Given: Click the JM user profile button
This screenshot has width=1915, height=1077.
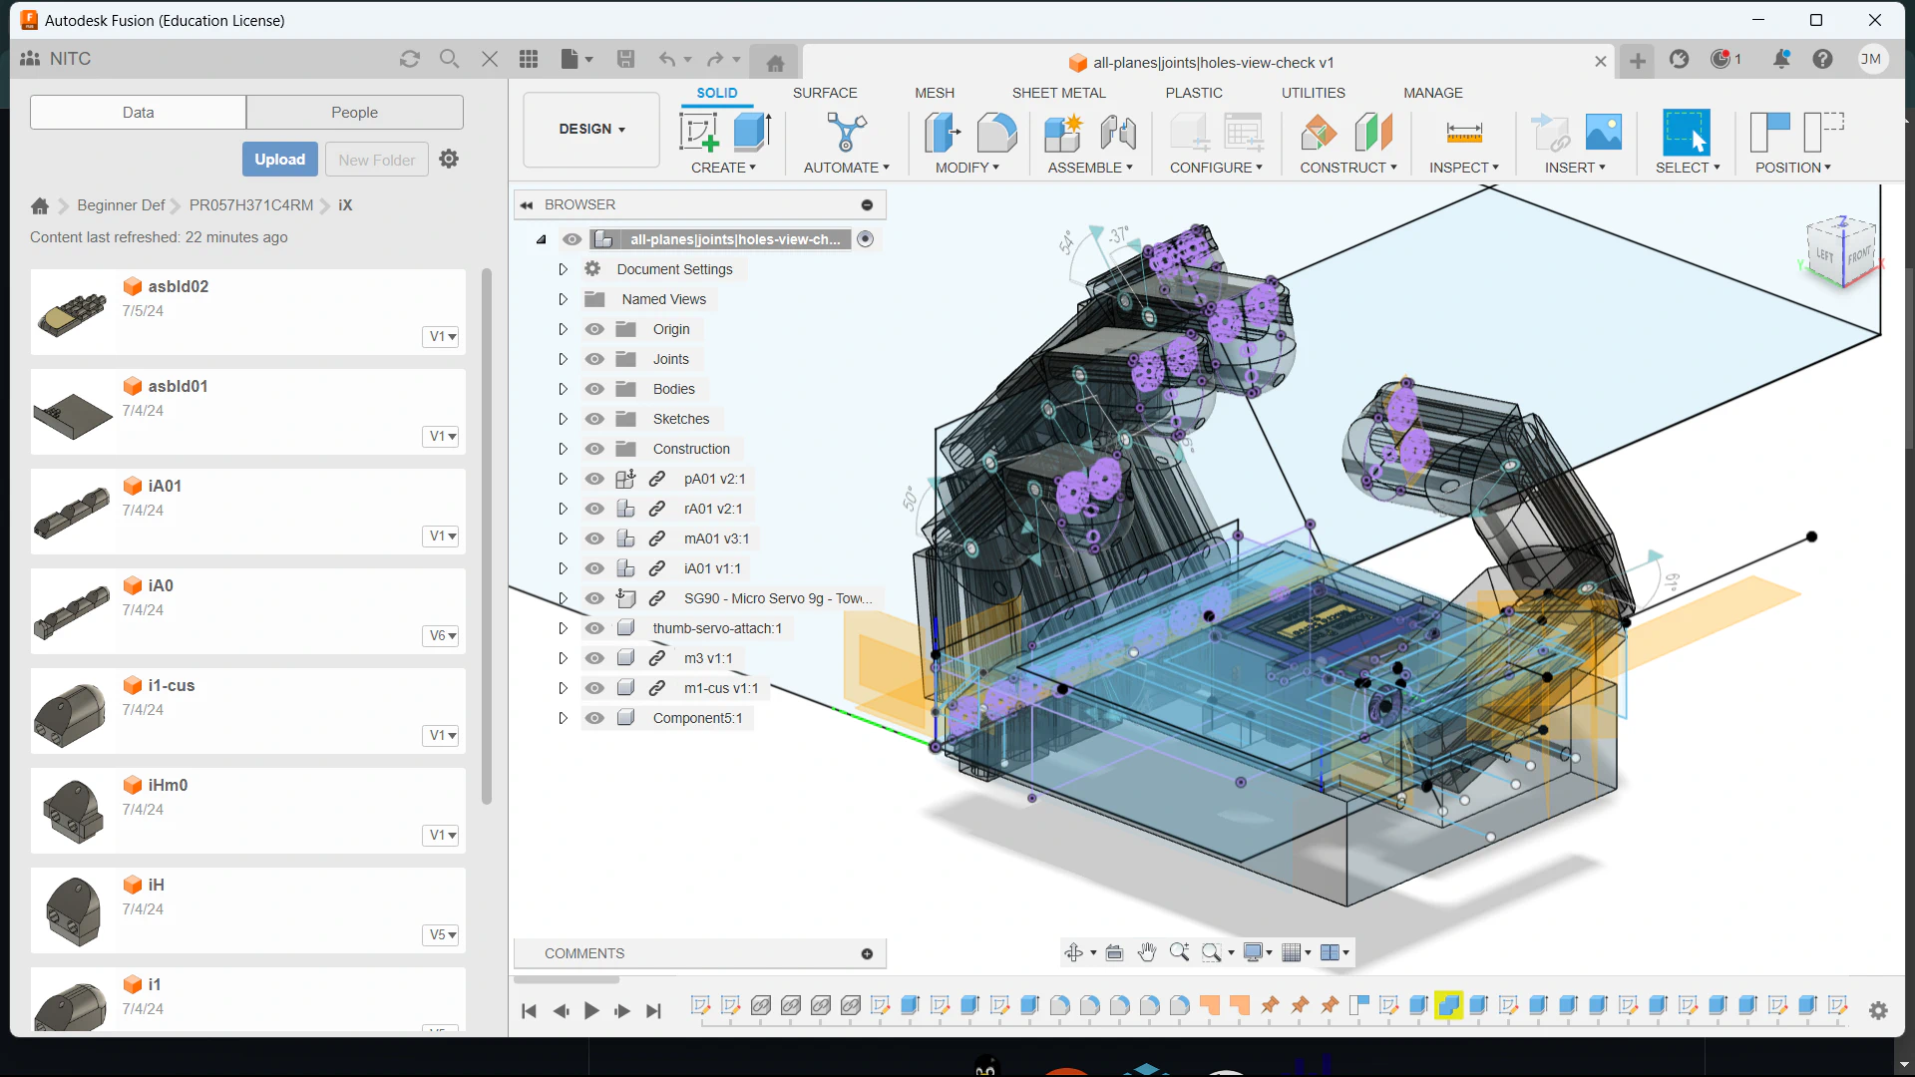Looking at the screenshot, I should pos(1871,59).
